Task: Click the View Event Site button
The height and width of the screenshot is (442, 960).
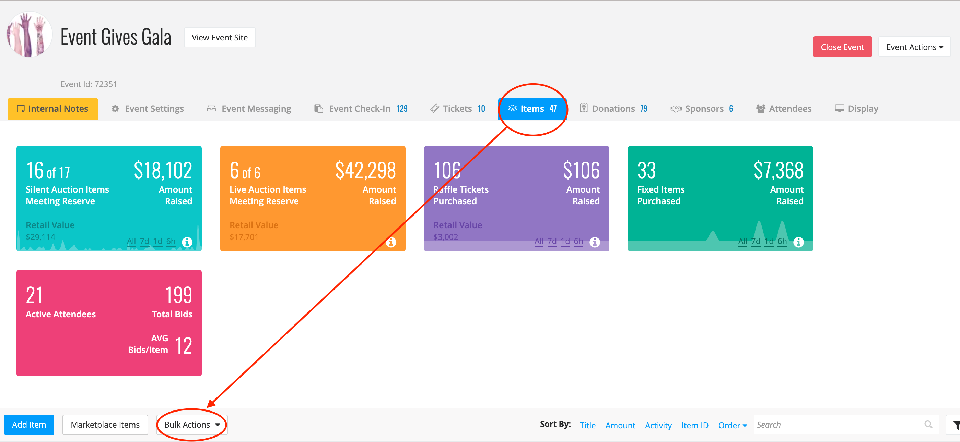Action: click(220, 38)
